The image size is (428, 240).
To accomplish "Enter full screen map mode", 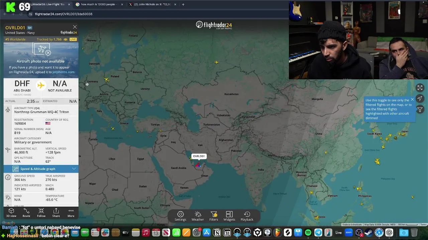I will pos(420,88).
